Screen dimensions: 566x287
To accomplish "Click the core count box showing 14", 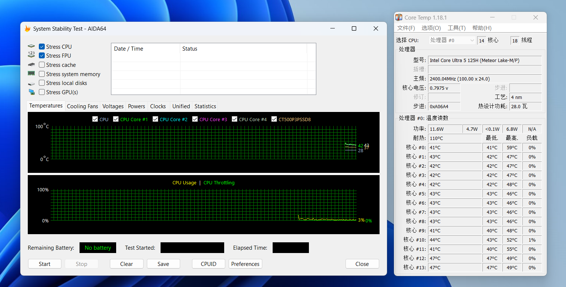I will (x=481, y=41).
